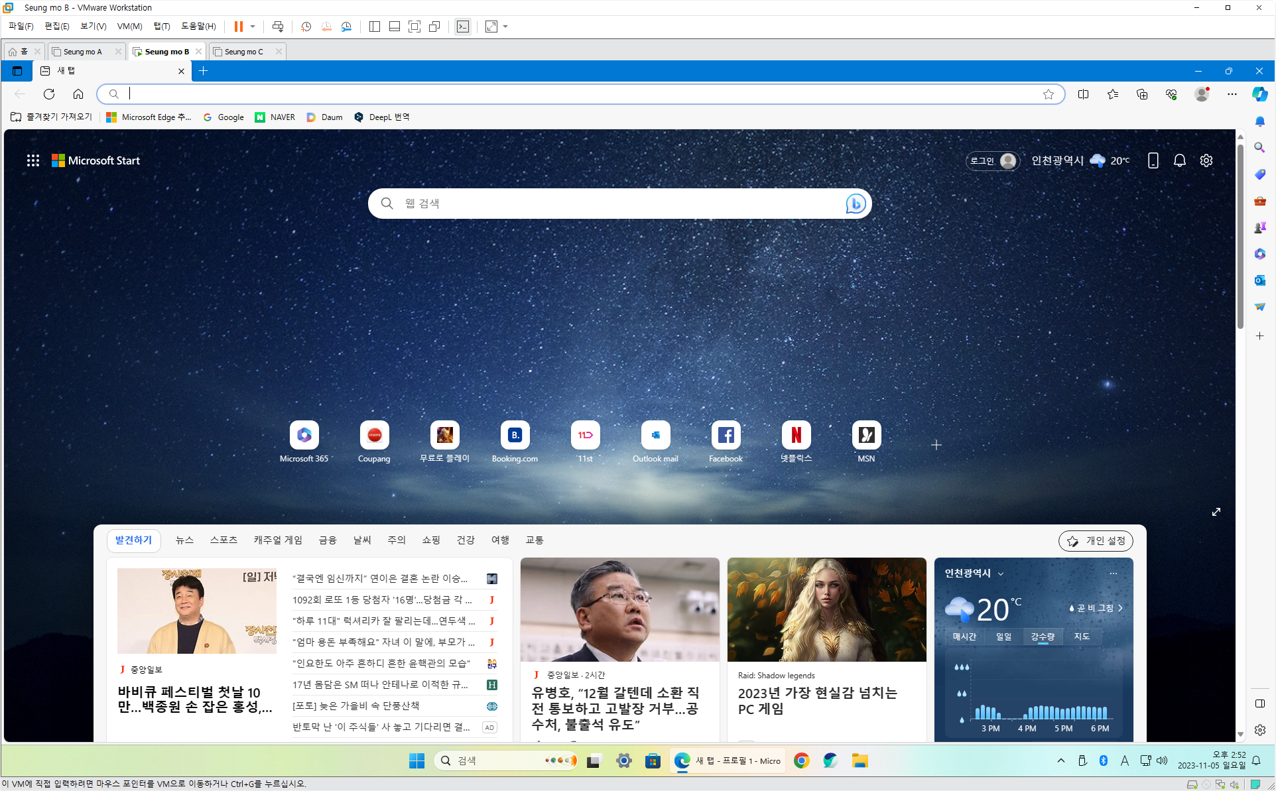1276x791 pixels.
Task: Click the Bing chat icon in search box
Action: [855, 204]
